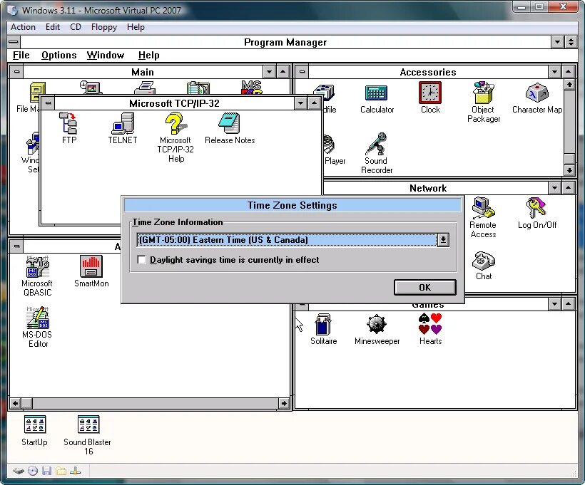This screenshot has height=485, width=585.
Task: Click the Virtual PC hard disk status icon
Action: (x=19, y=471)
